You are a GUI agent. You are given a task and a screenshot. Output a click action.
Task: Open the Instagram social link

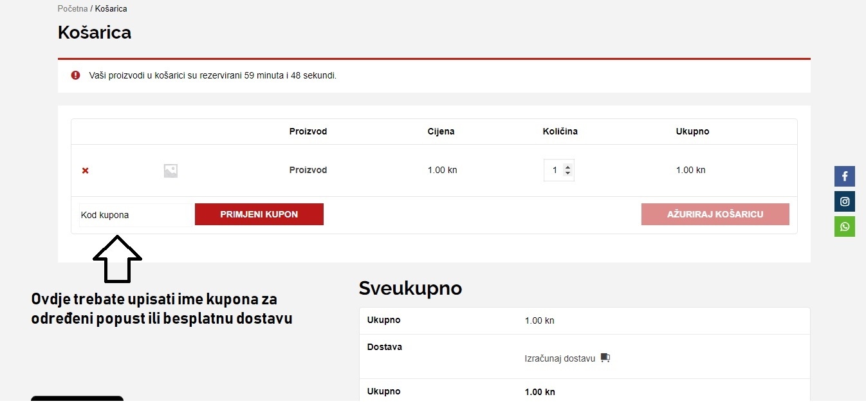click(844, 201)
